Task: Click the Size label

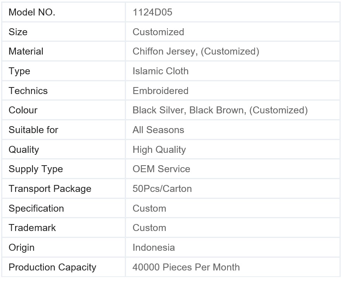Action: pos(18,32)
